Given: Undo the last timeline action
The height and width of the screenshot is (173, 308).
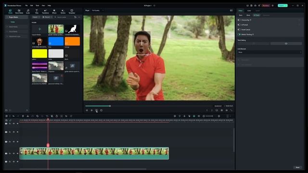Looking at the screenshot, I should click(13, 116).
